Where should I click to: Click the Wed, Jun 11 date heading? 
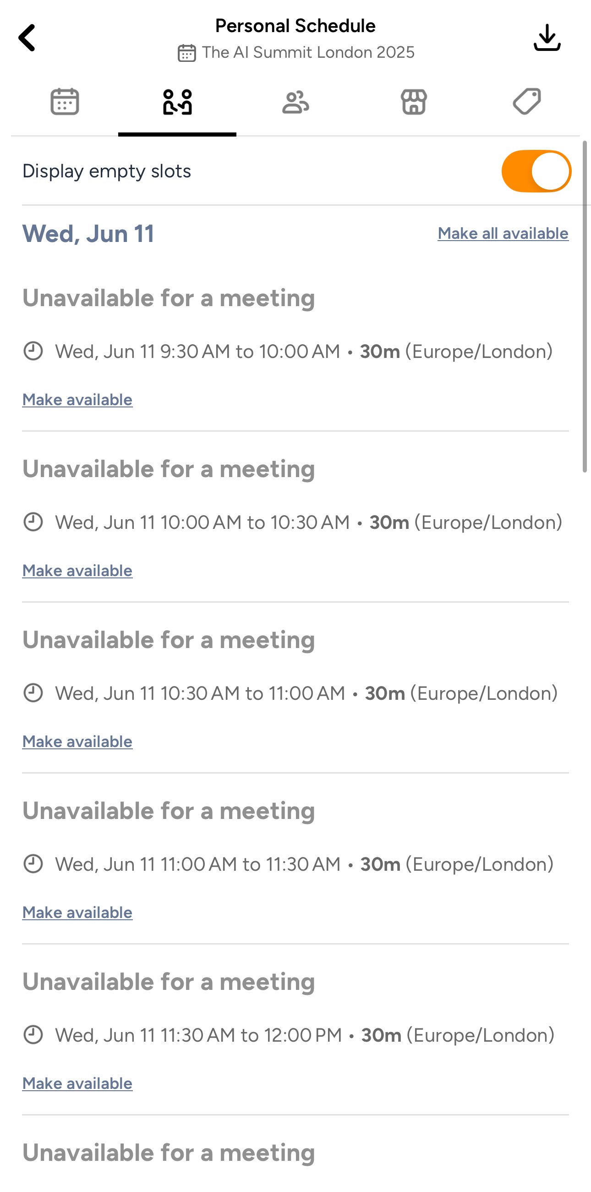coord(88,234)
